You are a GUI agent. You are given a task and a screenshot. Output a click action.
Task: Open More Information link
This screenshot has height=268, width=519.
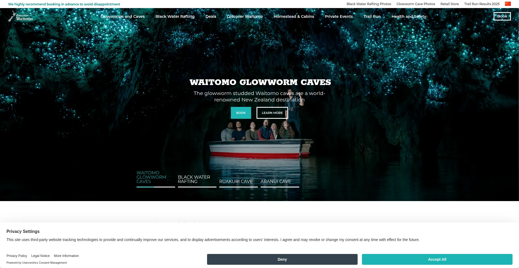pyautogui.click(x=66, y=256)
